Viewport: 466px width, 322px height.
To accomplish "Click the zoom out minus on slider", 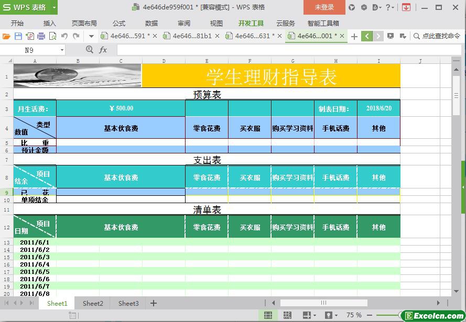I will point(370,315).
